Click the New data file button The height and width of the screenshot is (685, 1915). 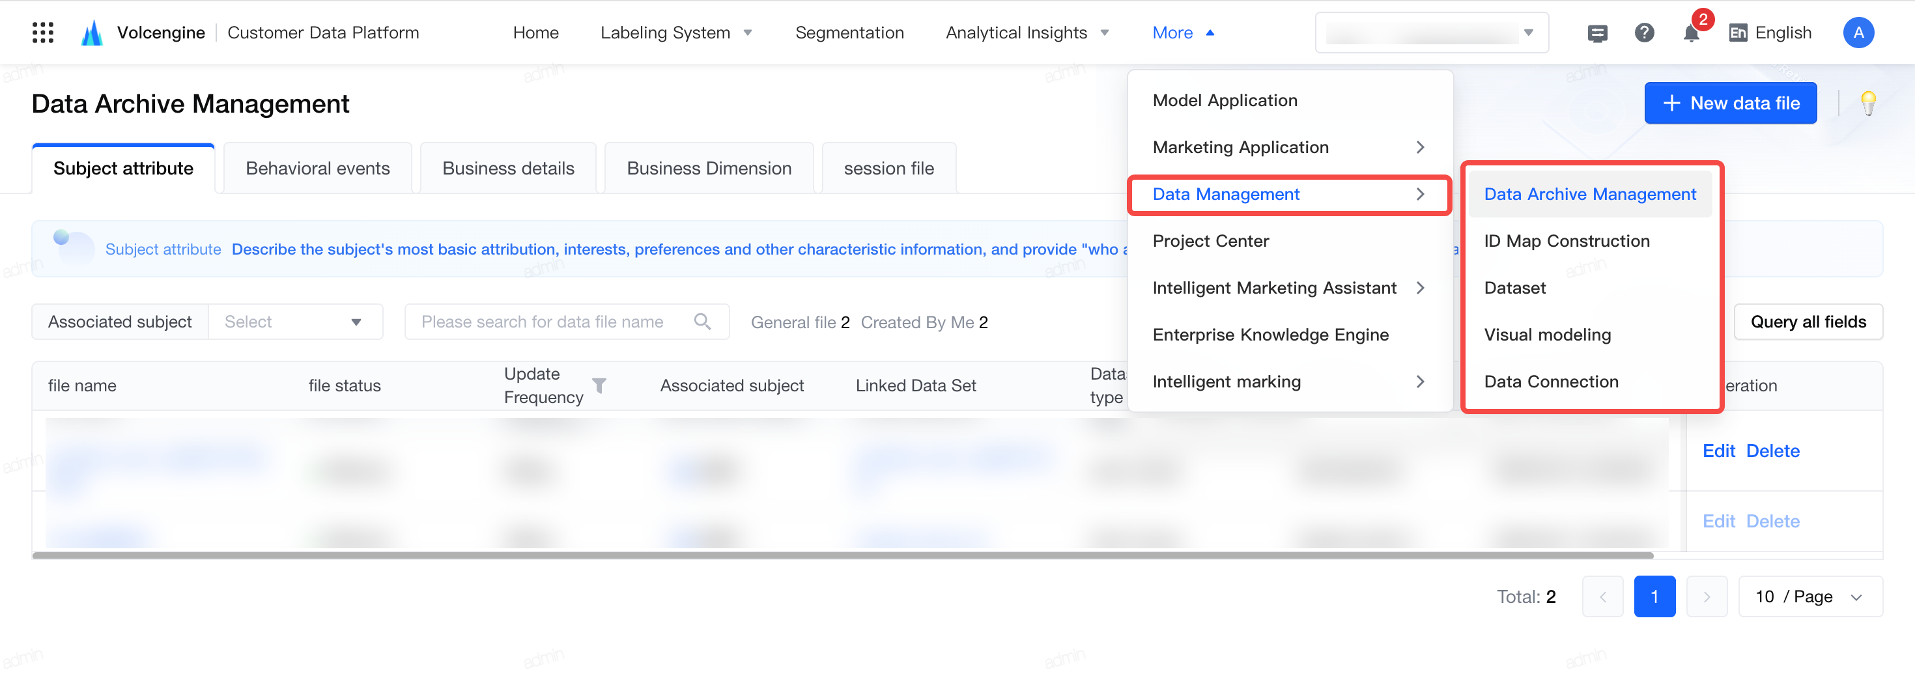pos(1730,104)
